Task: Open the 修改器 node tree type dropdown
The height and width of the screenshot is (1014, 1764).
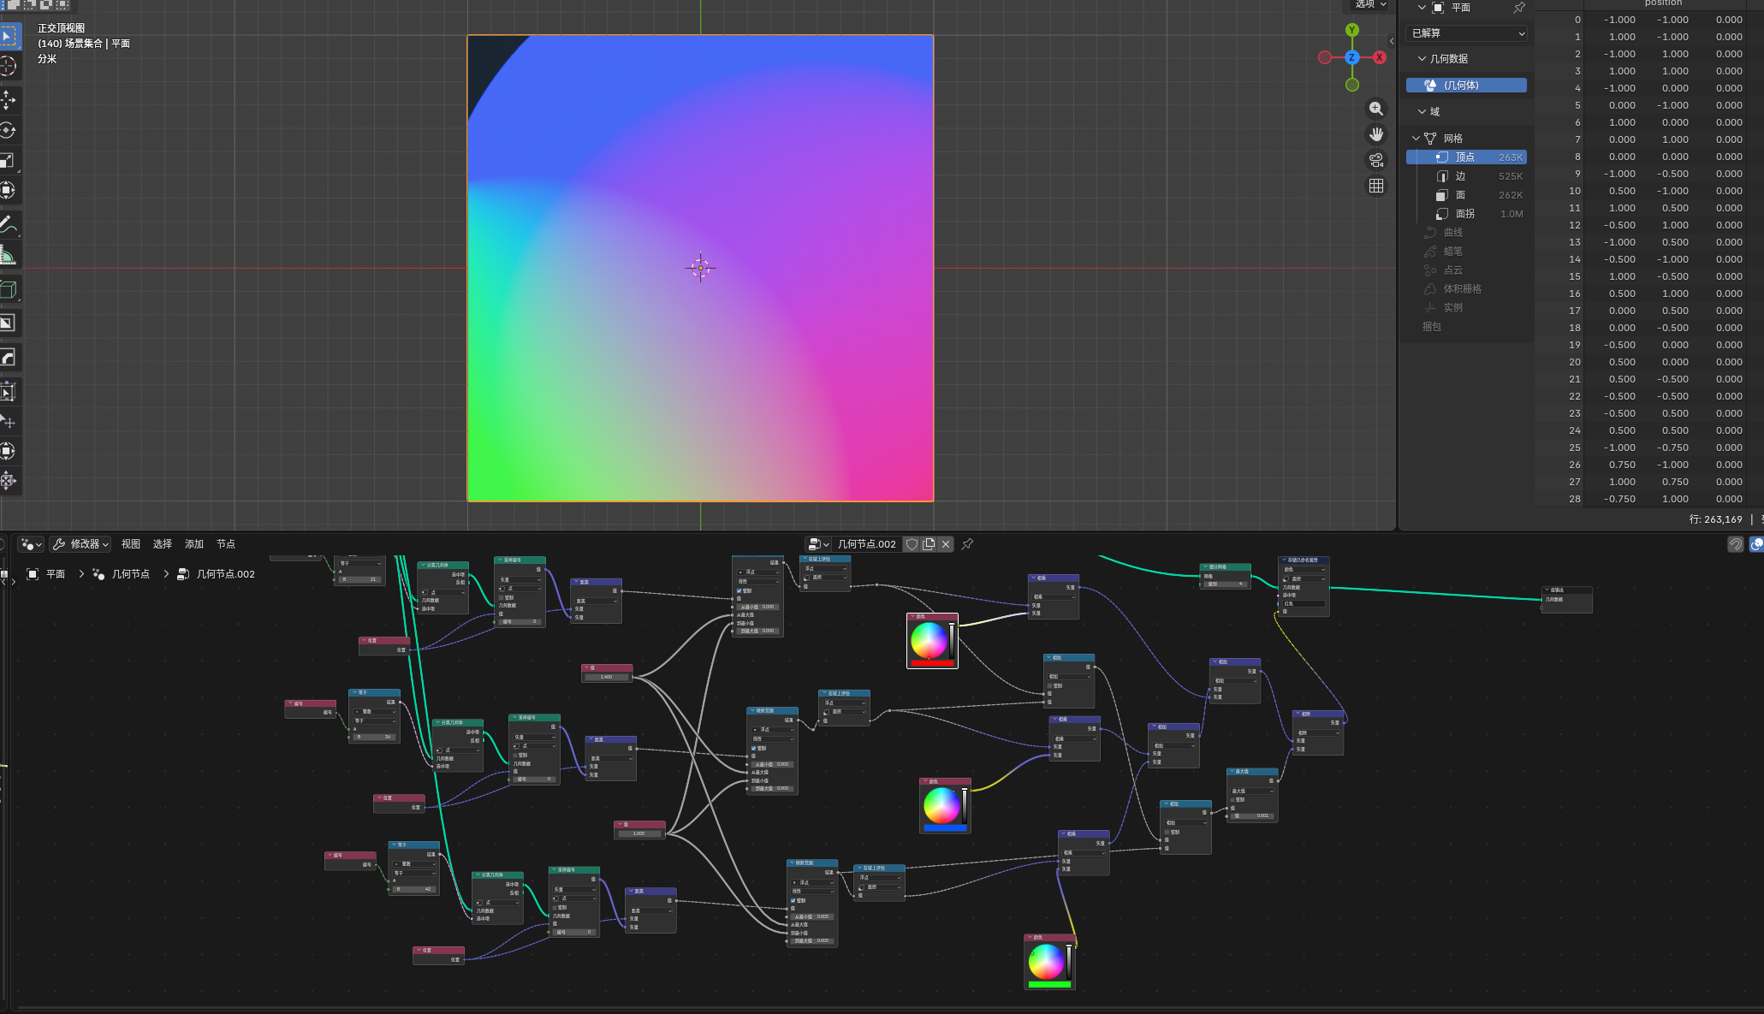Action: [80, 544]
